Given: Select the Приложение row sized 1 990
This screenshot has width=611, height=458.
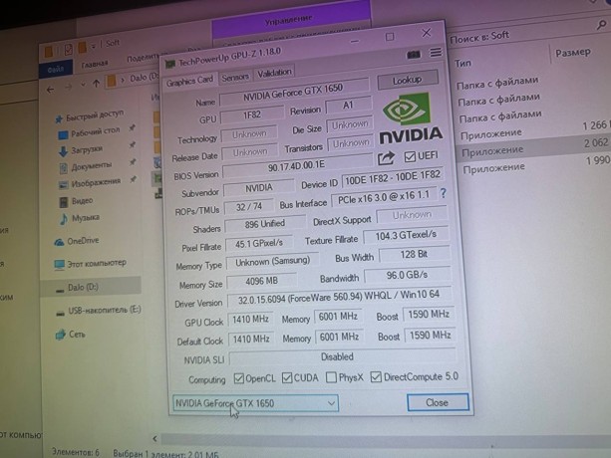Looking at the screenshot, I should click(x=533, y=165).
